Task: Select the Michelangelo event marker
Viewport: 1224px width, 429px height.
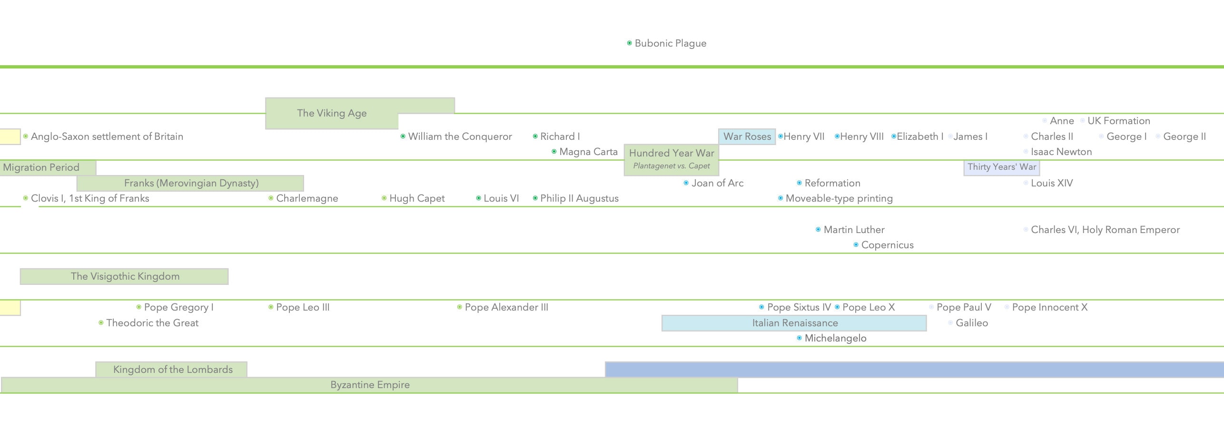Action: [x=799, y=338]
